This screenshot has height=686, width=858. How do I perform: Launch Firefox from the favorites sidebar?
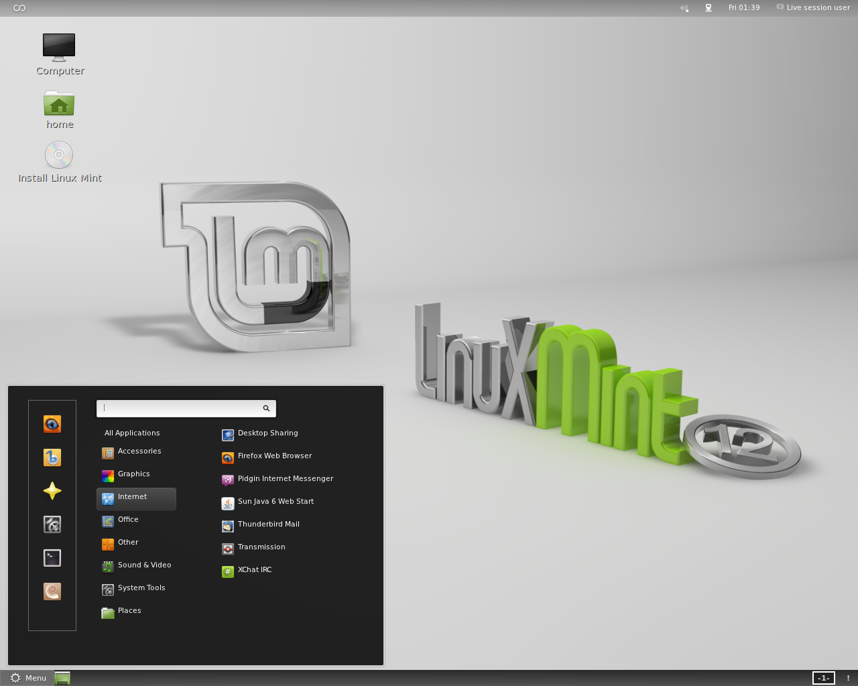pos(52,424)
